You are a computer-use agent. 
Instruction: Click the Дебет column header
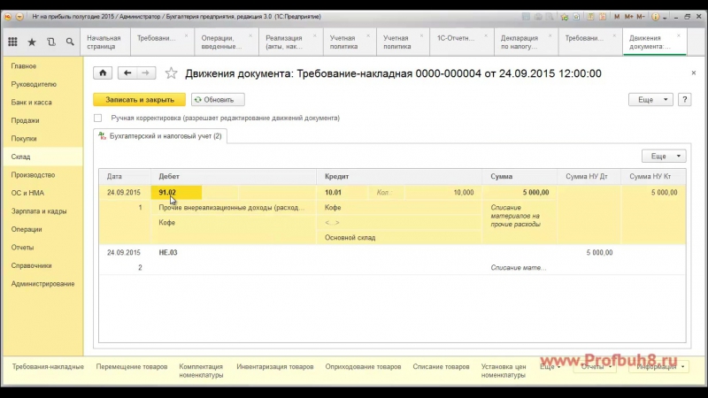coord(234,176)
